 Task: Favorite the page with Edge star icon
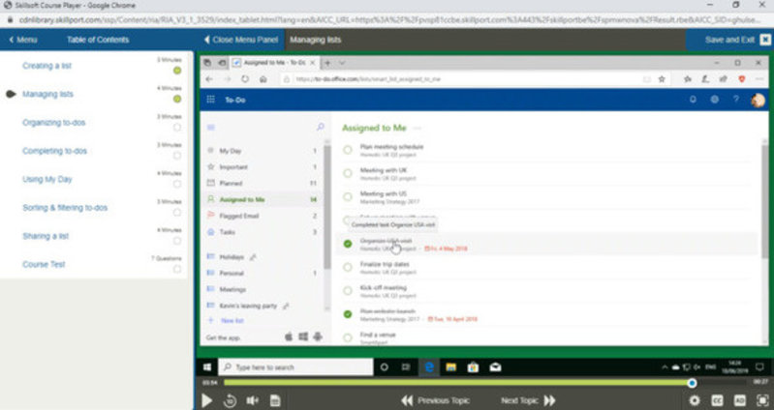(662, 79)
